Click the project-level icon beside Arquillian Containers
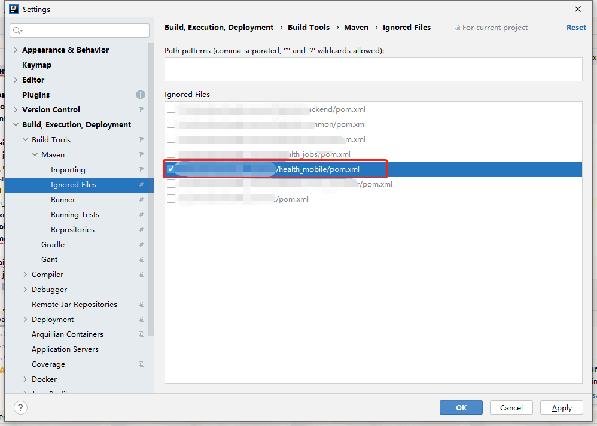Image resolution: width=597 pixels, height=426 pixels. (142, 334)
